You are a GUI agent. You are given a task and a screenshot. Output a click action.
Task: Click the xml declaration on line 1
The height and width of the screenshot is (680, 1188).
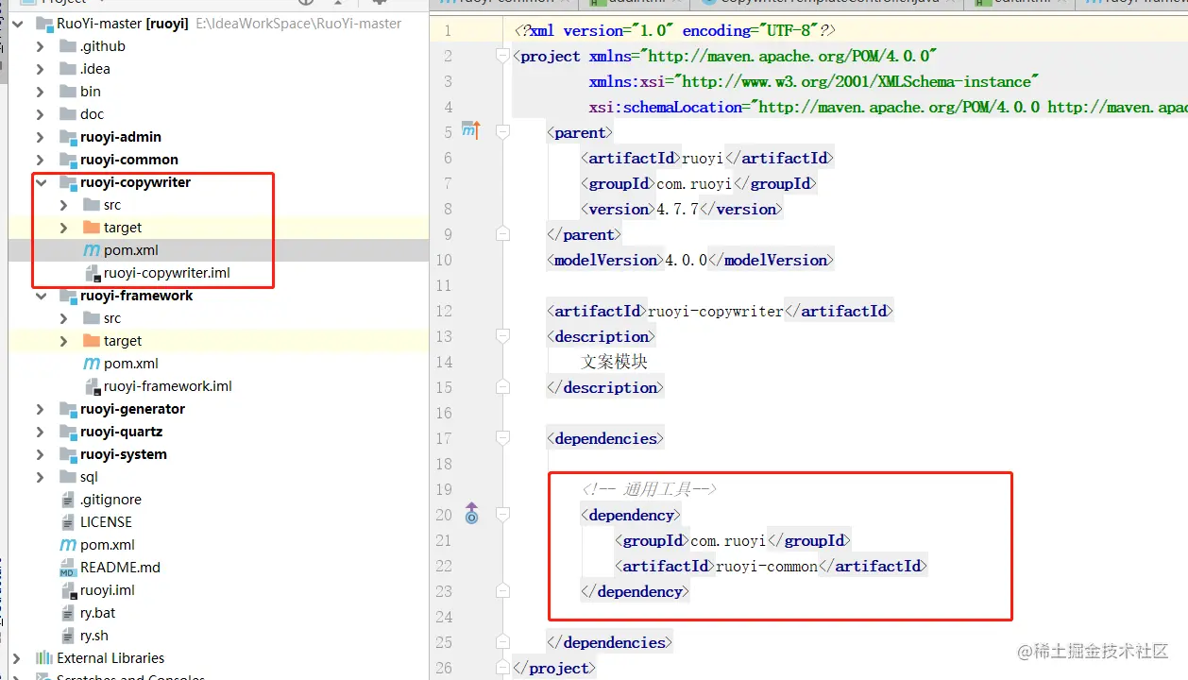[674, 30]
